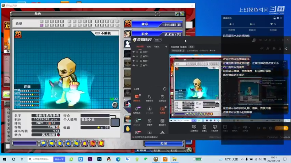This screenshot has width=291, height=163.
Task: Select the purple highlighted 造型 slot box
Action: tap(41, 25)
